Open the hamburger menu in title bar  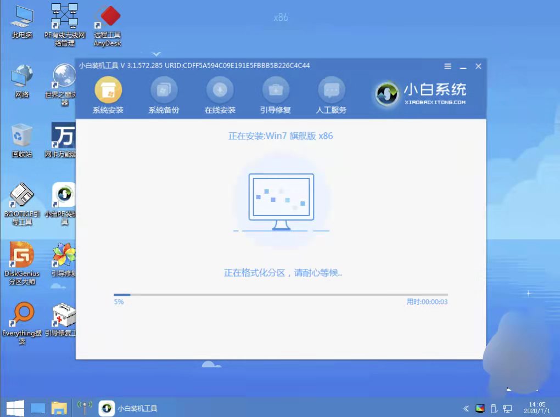click(x=447, y=66)
